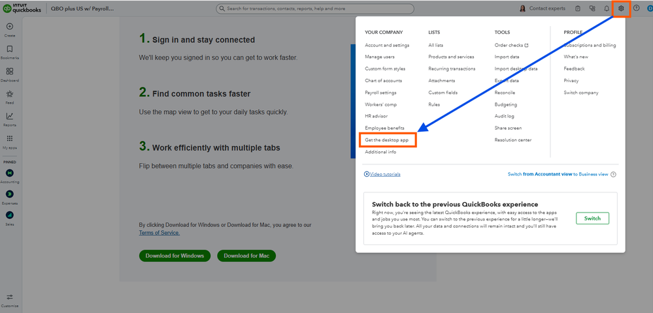Click the Contact experts button

(543, 8)
